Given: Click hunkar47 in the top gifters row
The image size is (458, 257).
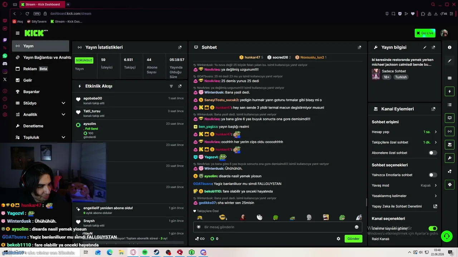Looking at the screenshot, I should [x=252, y=57].
